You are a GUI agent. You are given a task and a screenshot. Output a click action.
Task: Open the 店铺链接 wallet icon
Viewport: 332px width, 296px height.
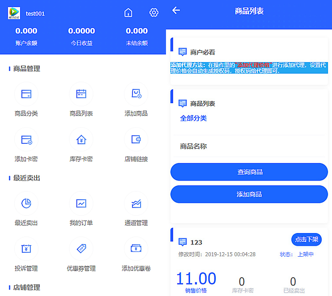click(x=136, y=139)
